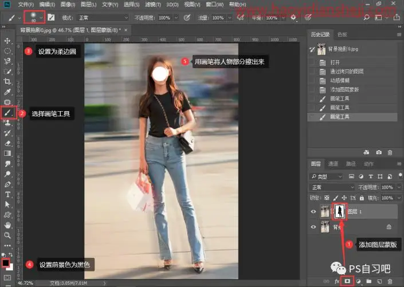Open the brush settings panel icon
404x287 pixels.
[x=51, y=18]
